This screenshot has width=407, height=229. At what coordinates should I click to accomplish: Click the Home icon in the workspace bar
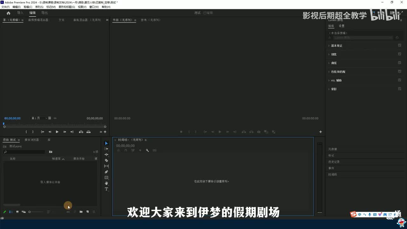tap(8, 13)
